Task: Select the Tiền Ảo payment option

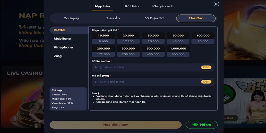Action: [113, 18]
